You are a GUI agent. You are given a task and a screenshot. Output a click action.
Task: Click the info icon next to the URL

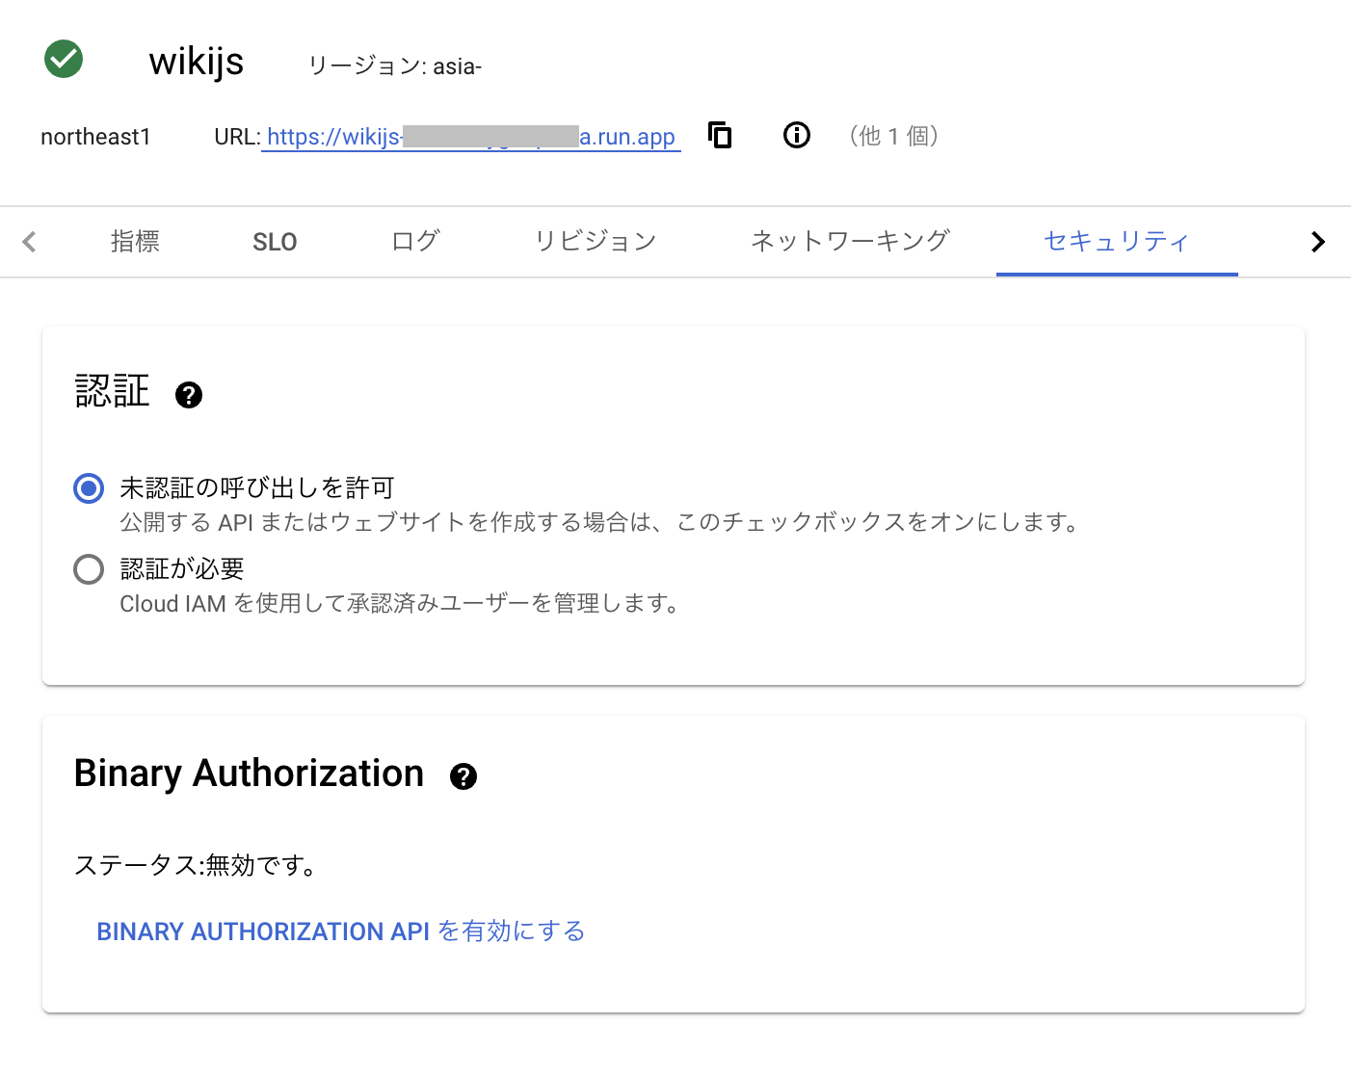[x=796, y=135]
